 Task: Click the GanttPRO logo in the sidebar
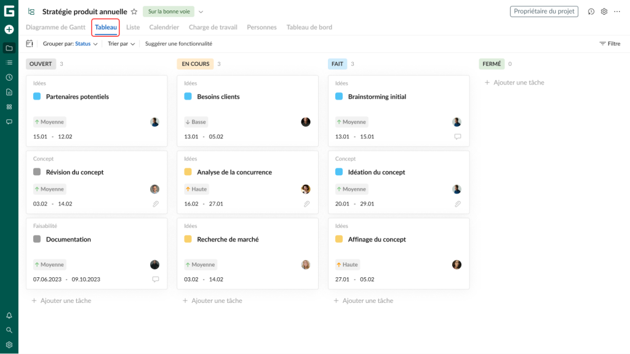tap(9, 11)
